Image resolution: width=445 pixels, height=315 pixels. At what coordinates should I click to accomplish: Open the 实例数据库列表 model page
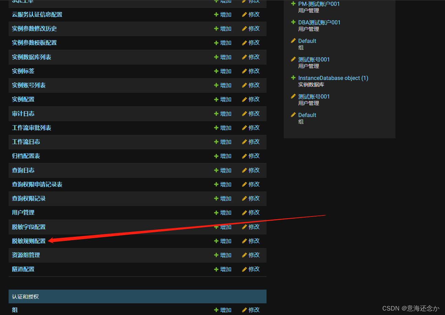[32, 57]
